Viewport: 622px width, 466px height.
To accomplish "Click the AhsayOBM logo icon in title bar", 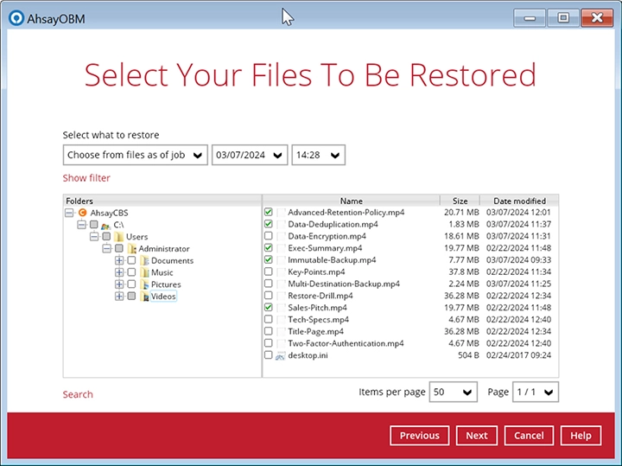I will pos(16,18).
